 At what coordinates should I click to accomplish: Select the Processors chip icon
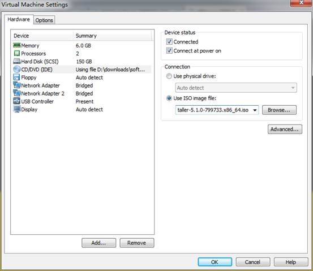pos(17,53)
